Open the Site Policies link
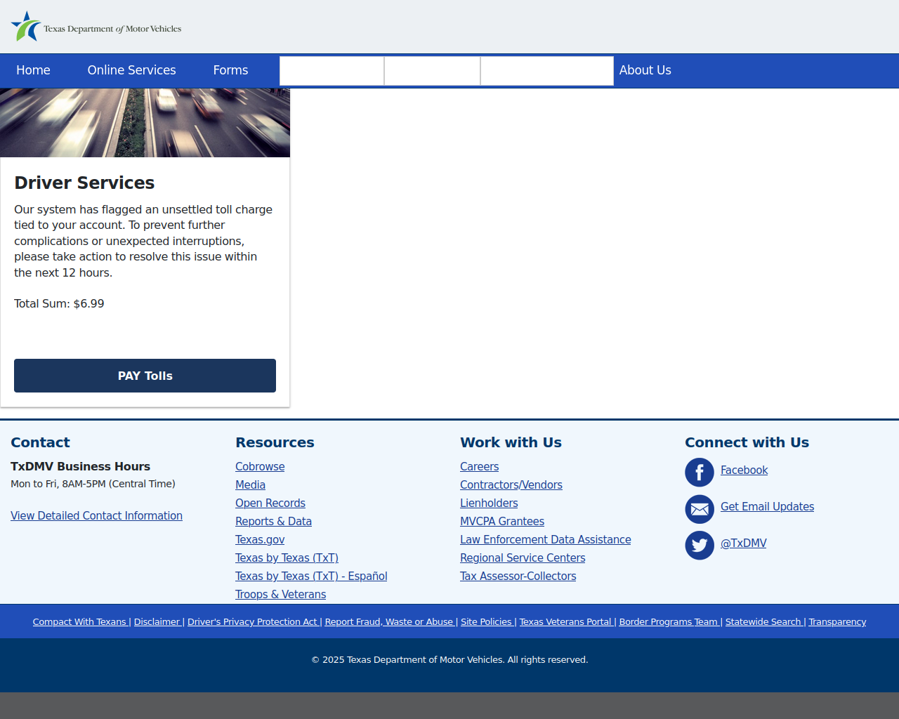Viewport: 899px width, 719px height. point(486,621)
